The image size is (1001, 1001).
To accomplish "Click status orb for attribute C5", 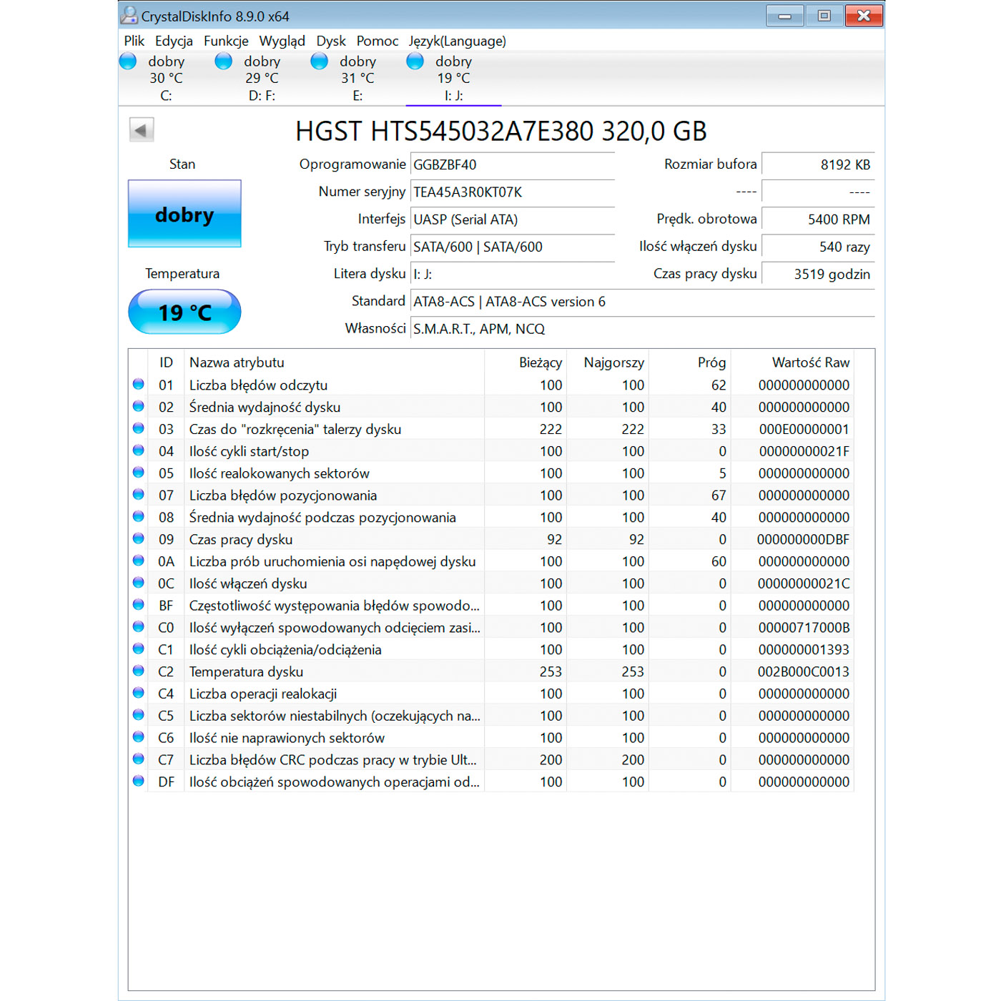I will [x=139, y=715].
